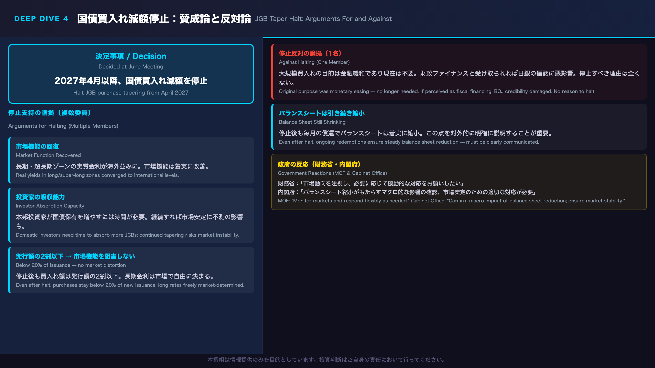This screenshot has width=655, height=368.
Task: Click 'Balance Sheet Still Shrinking' subtitle
Action: (312, 122)
